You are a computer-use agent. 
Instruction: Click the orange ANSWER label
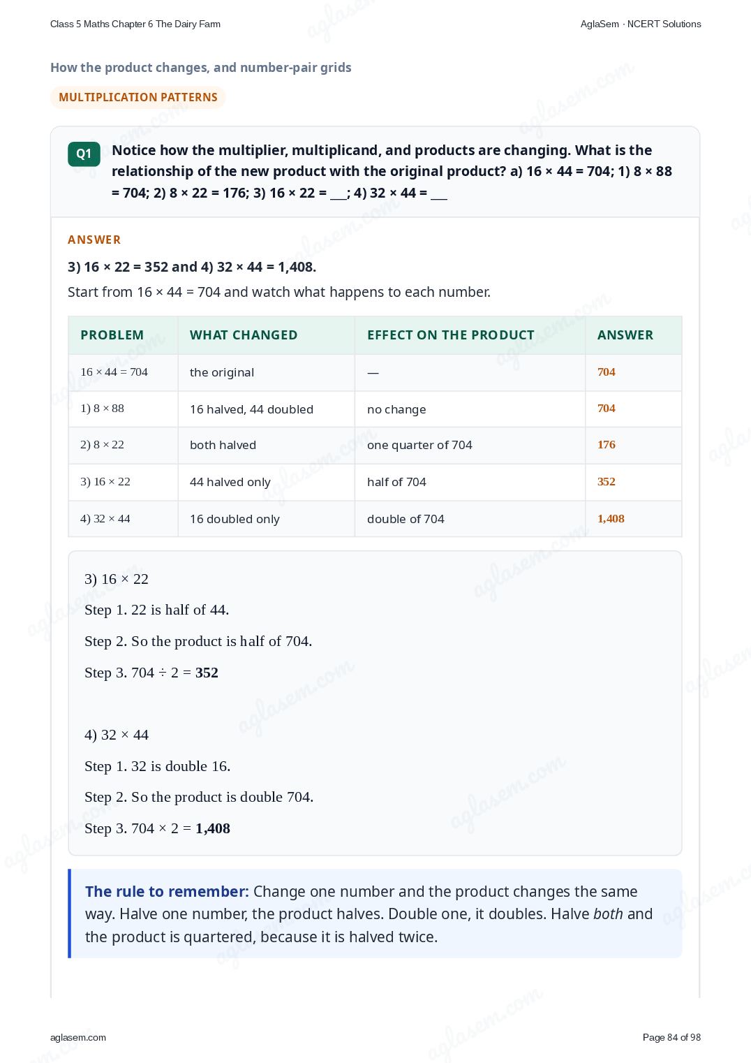[94, 240]
